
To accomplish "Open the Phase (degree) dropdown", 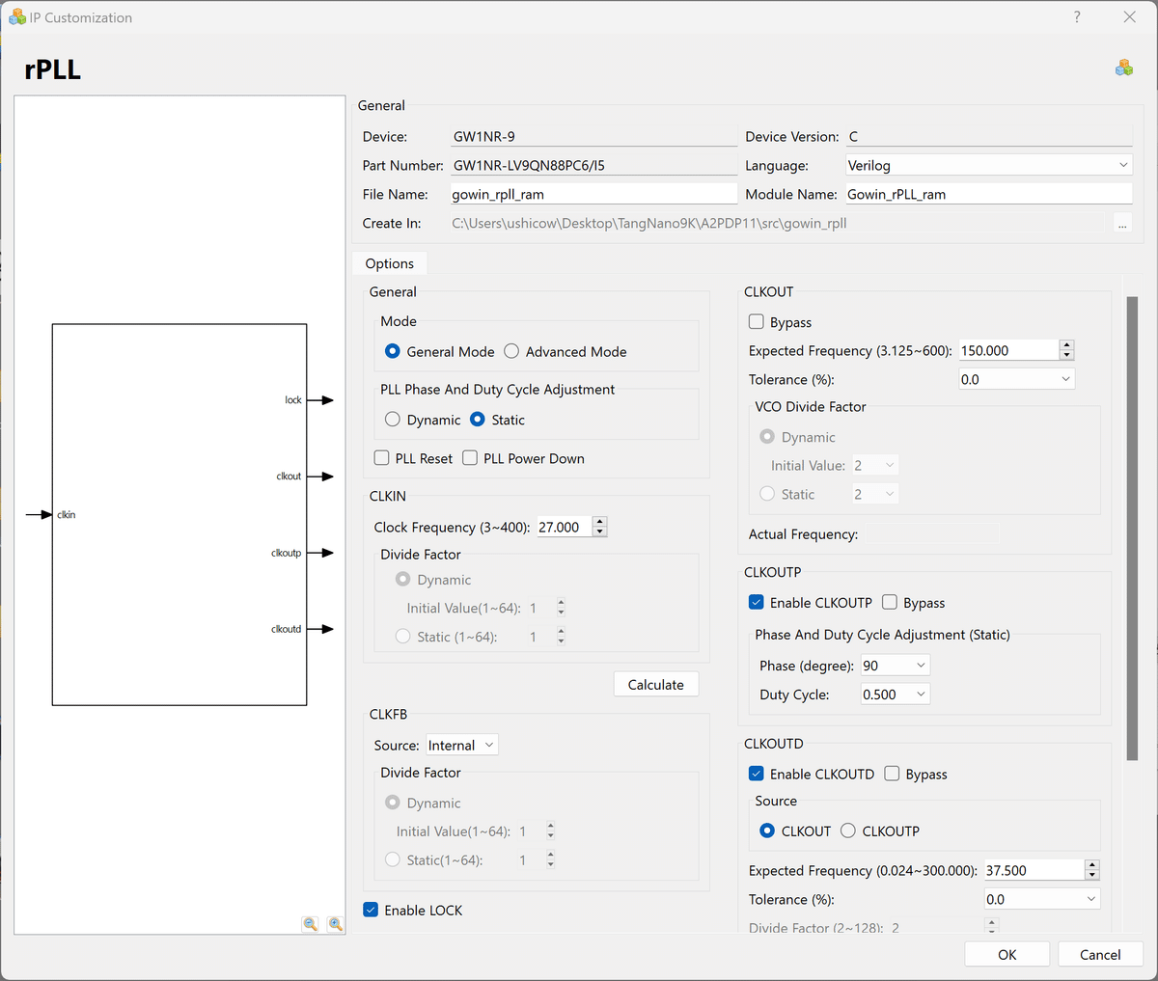I will point(896,666).
